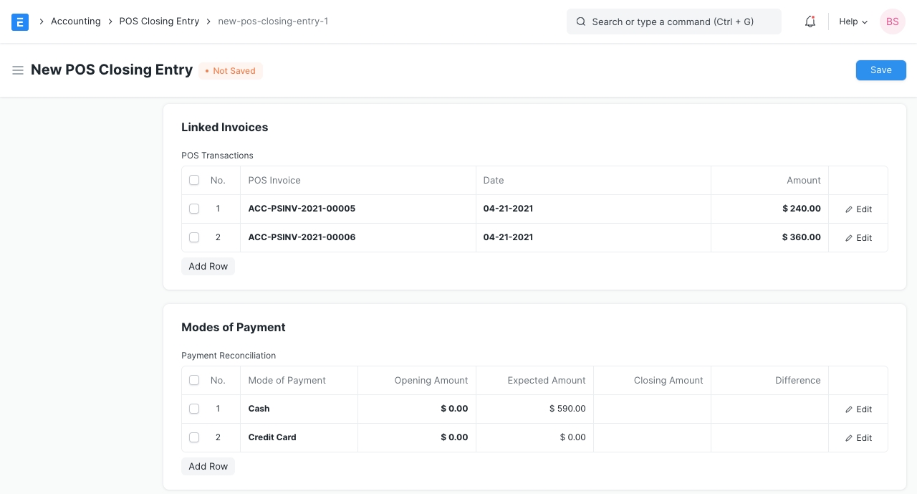Edit the Credit Card payment row

[858, 438]
